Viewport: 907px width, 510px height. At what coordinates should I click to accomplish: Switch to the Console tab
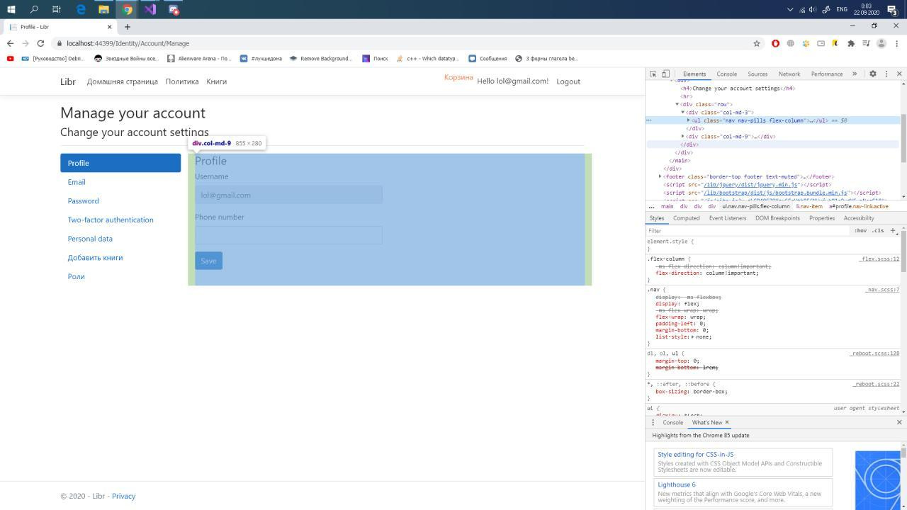[726, 74]
